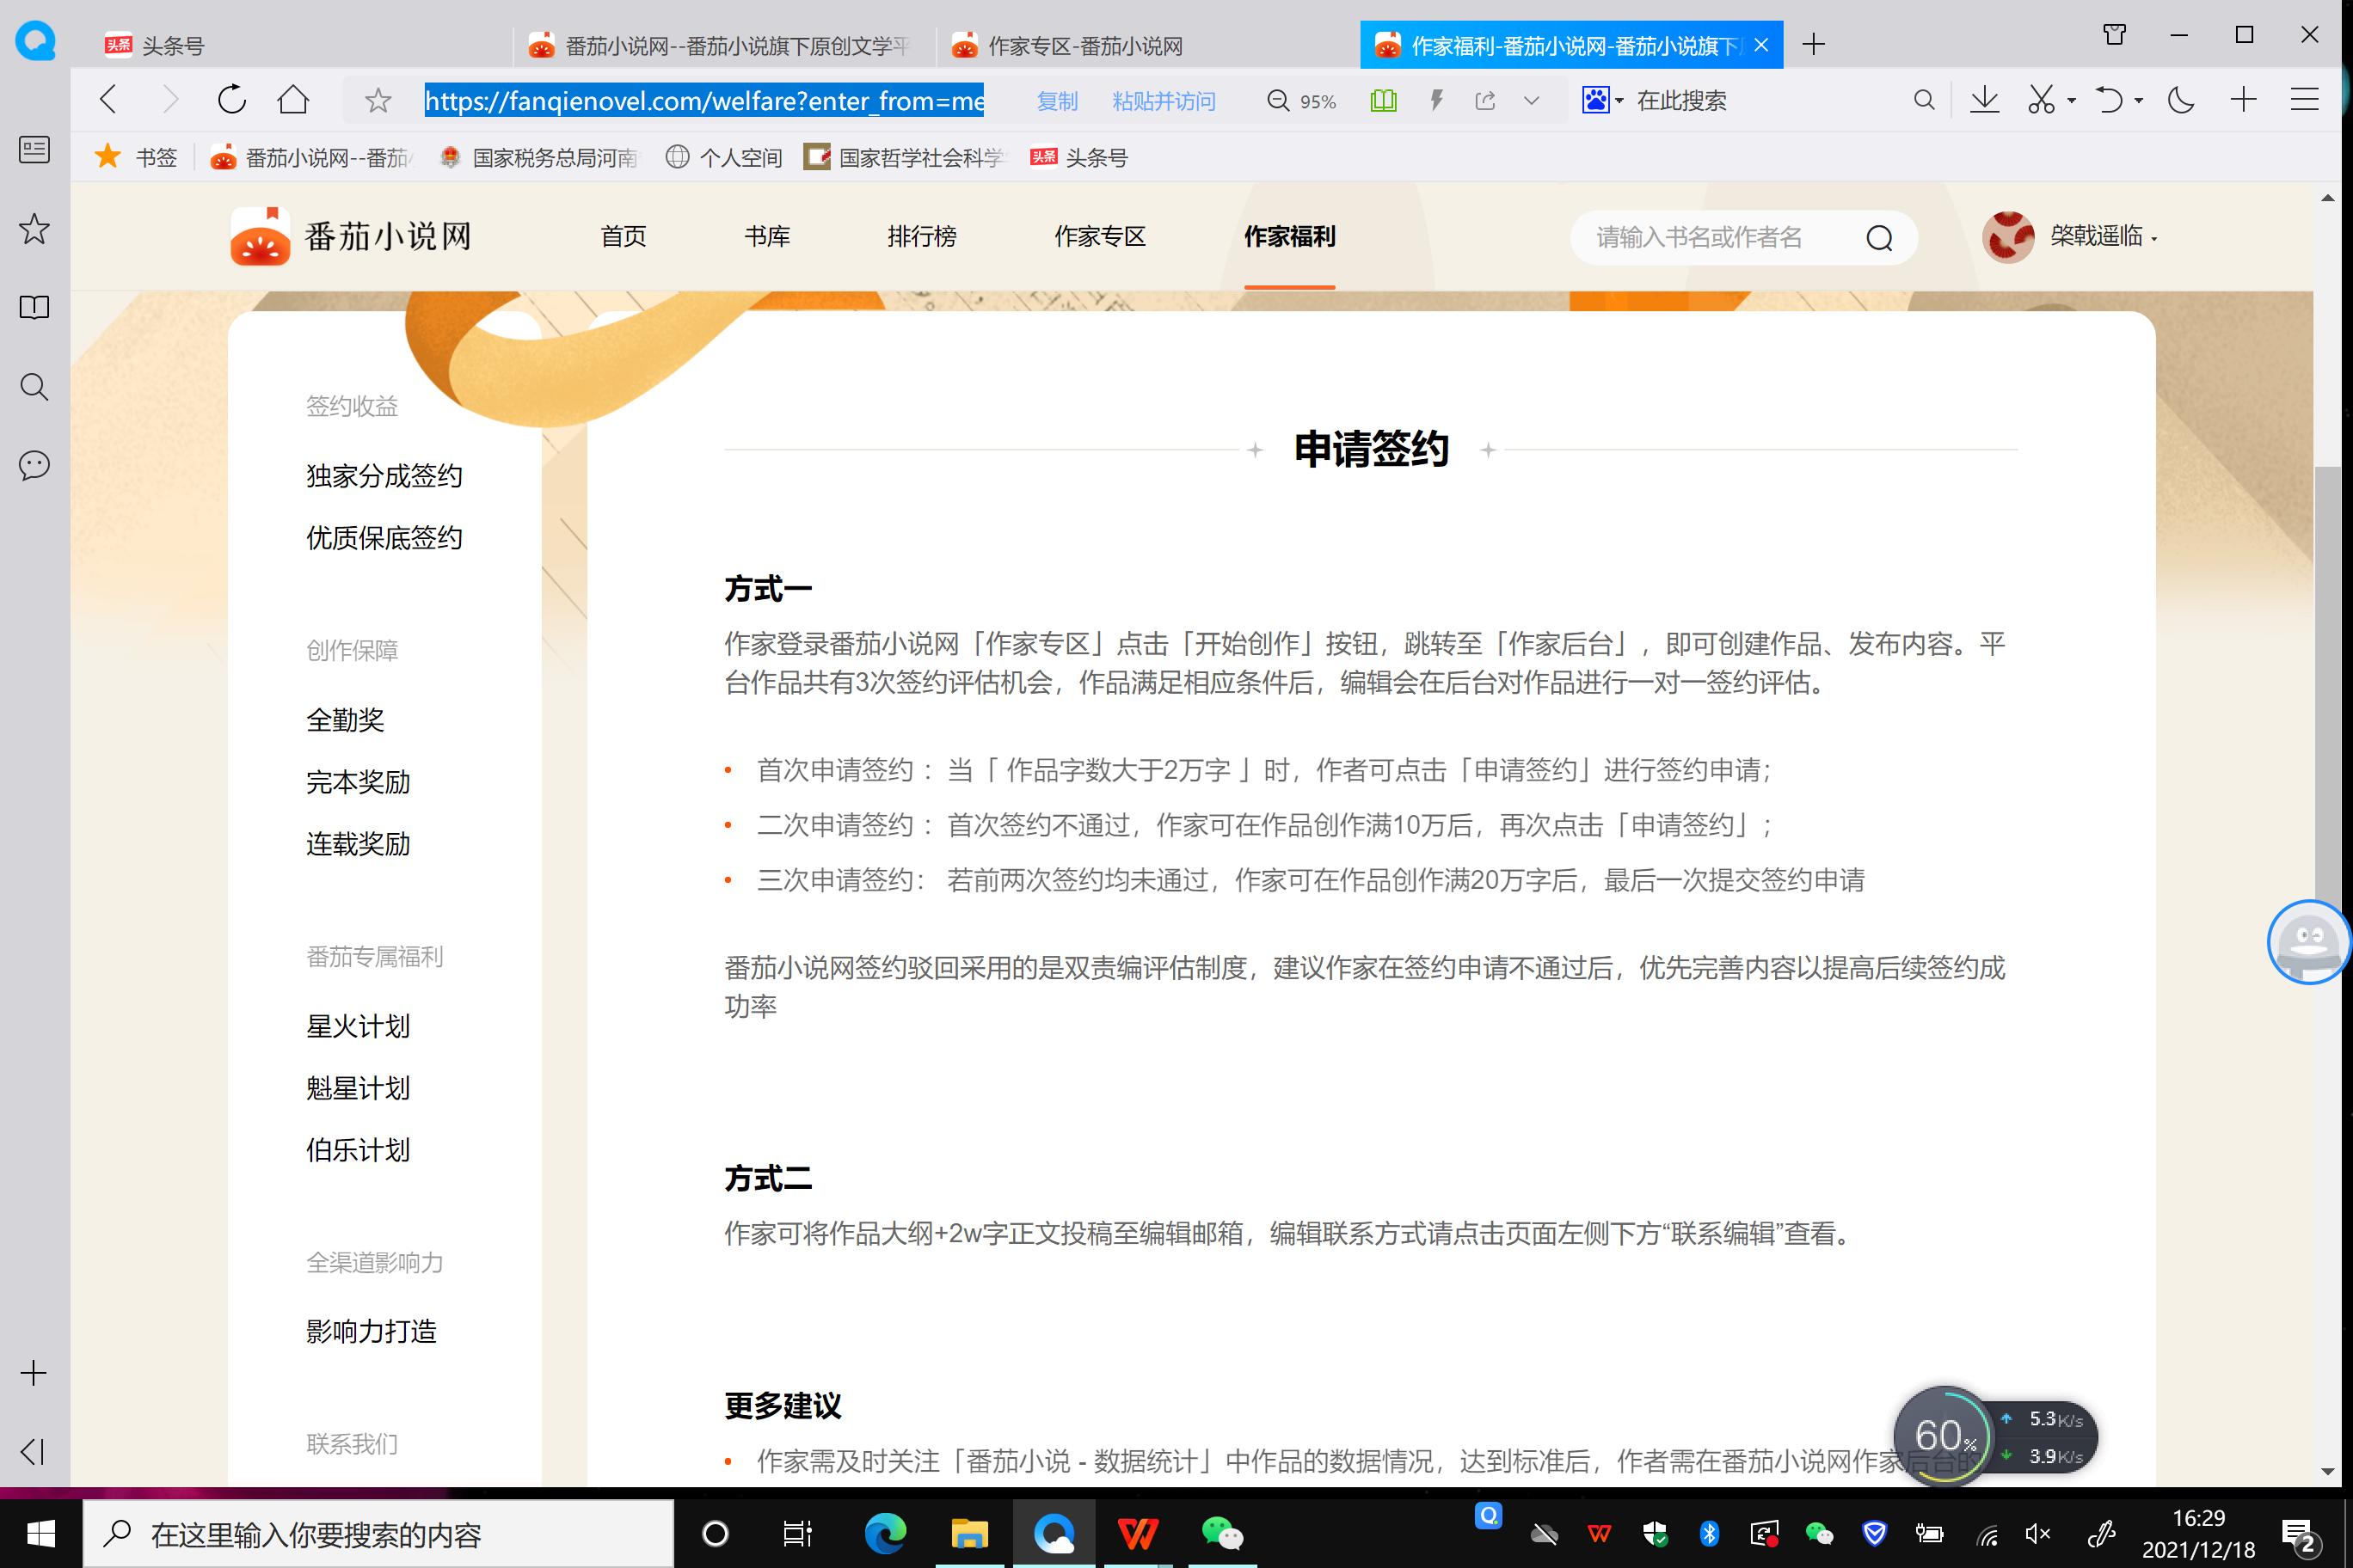Click the lightning page-accelerate icon
Screen dimensions: 2353x1568
(1436, 100)
